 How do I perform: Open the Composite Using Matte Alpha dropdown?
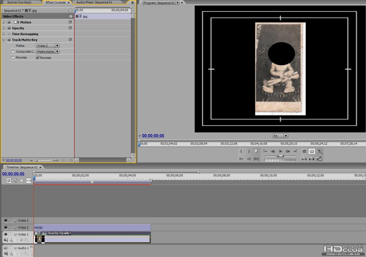click(x=48, y=52)
